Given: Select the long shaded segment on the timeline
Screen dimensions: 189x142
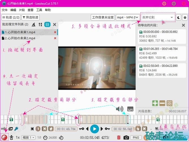Looking at the screenshot, I should click(103, 119).
